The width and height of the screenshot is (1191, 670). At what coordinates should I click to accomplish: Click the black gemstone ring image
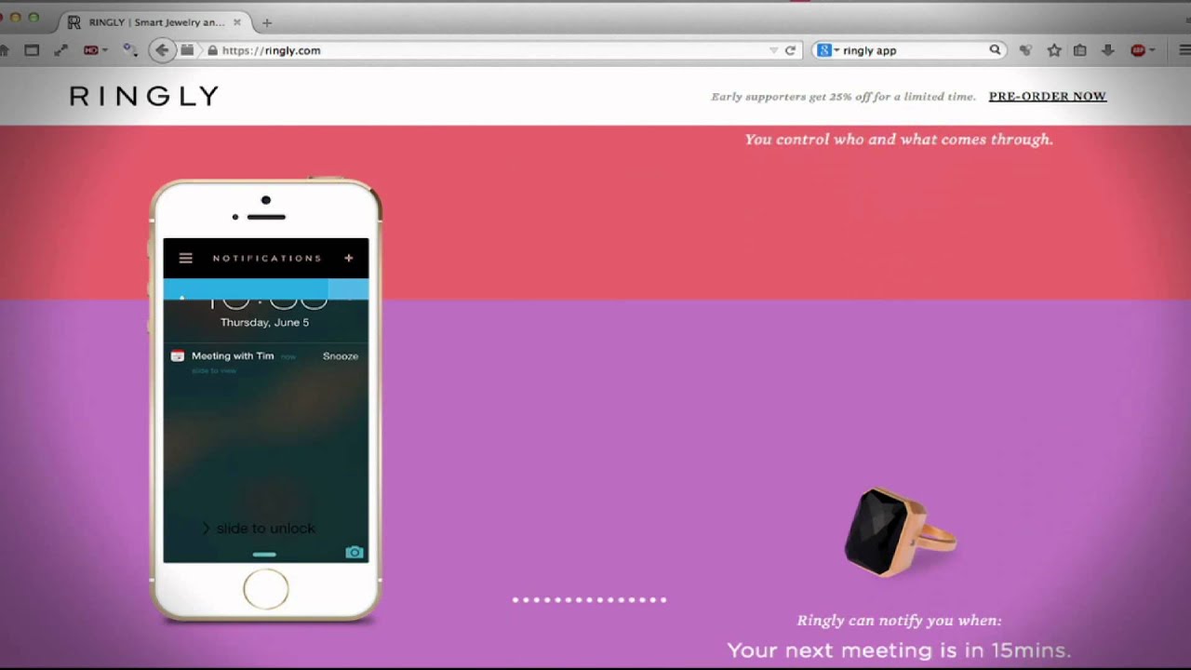pos(900,532)
